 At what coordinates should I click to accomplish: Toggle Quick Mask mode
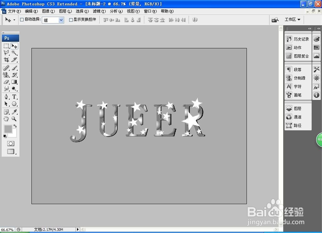click(x=11, y=143)
